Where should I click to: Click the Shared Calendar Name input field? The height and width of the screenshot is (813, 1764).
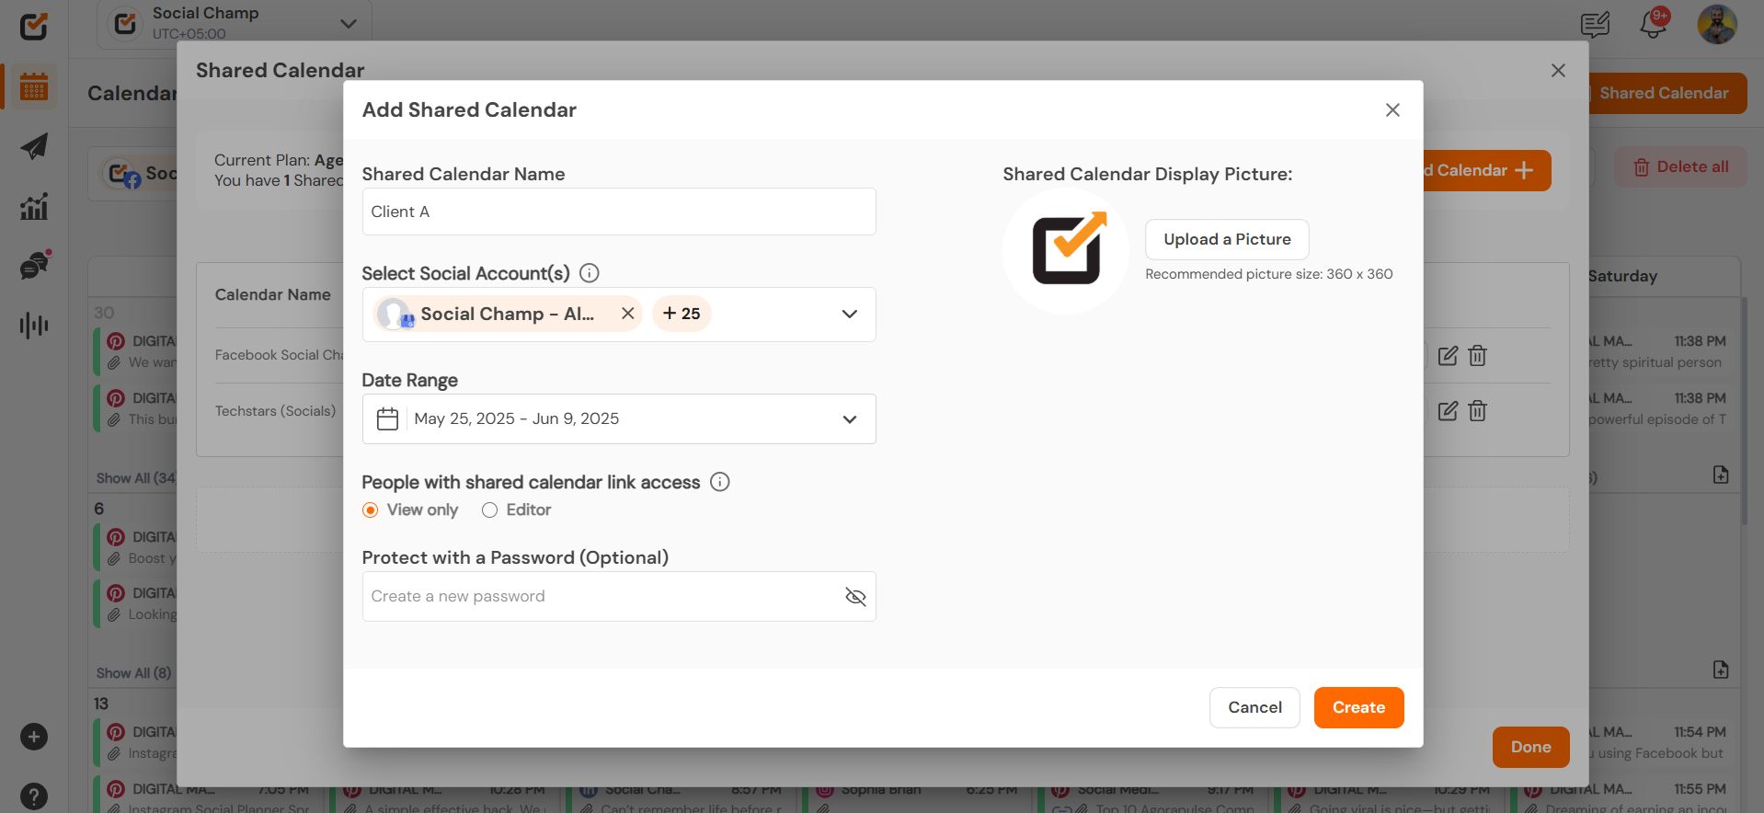coord(619,212)
